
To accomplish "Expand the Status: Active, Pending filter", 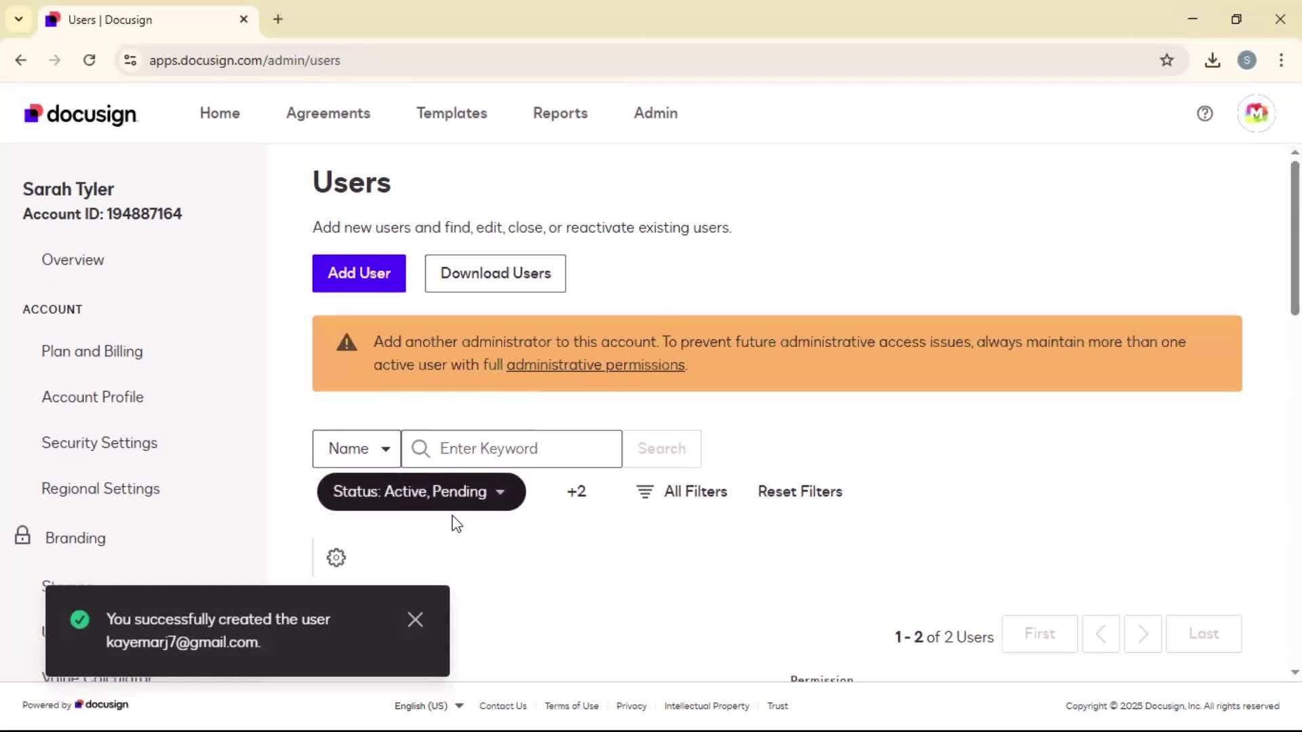I will coord(421,491).
